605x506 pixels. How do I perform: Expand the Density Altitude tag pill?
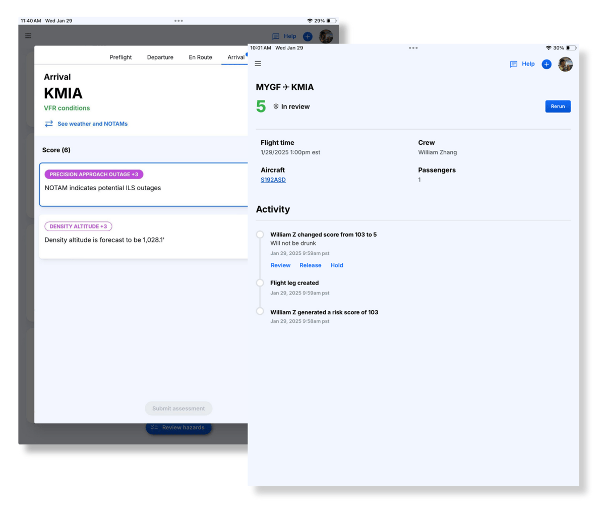coord(78,226)
